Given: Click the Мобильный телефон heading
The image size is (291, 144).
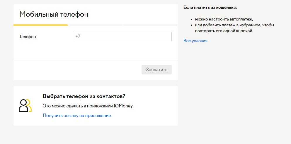Looking at the screenshot, I should pyautogui.click(x=54, y=14).
